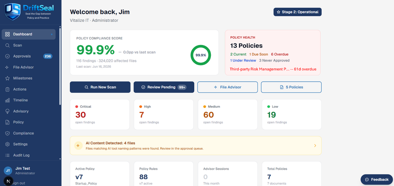
Task: Open the Audit Log page
Action: (x=29, y=155)
